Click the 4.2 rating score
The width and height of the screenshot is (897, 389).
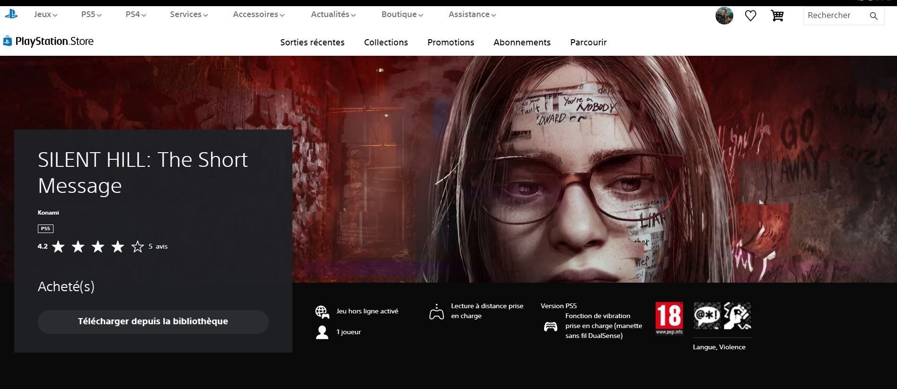point(43,246)
